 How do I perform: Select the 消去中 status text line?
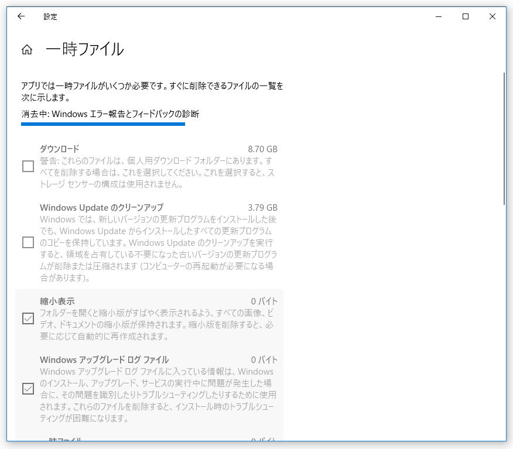point(110,114)
